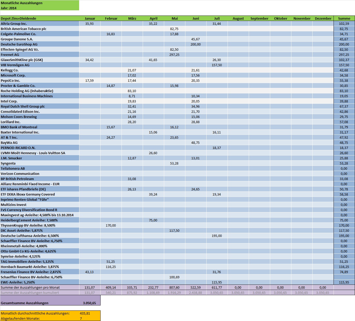Screen dimensions: 355x321
Task: Click the 'British American Tobacco plc' row label
Action: tap(40, 29)
